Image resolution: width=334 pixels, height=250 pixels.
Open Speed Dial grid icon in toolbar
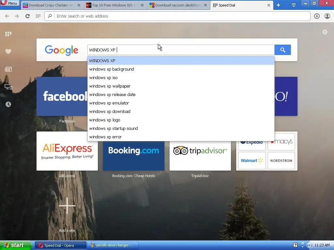point(38,16)
